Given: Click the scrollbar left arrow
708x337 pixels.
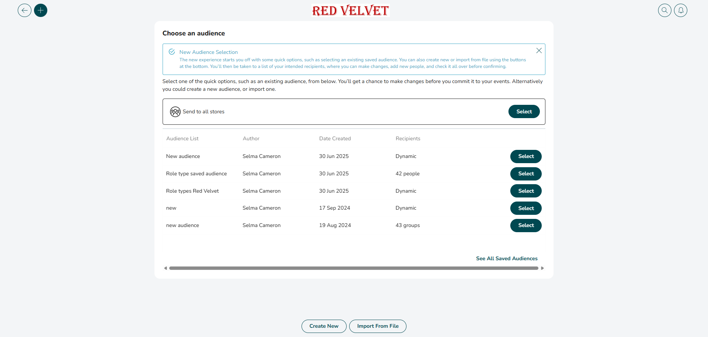Looking at the screenshot, I should 166,268.
